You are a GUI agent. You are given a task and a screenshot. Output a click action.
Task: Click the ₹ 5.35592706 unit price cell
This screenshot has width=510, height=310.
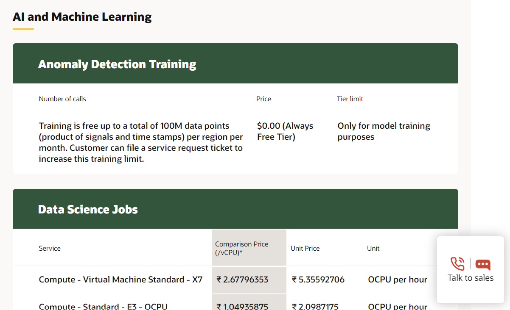click(x=318, y=280)
